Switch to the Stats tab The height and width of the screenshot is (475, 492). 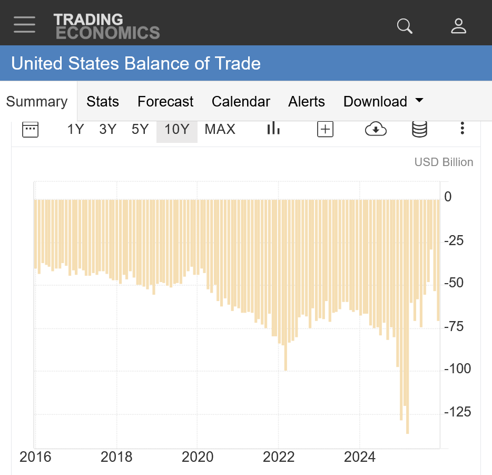(x=103, y=102)
